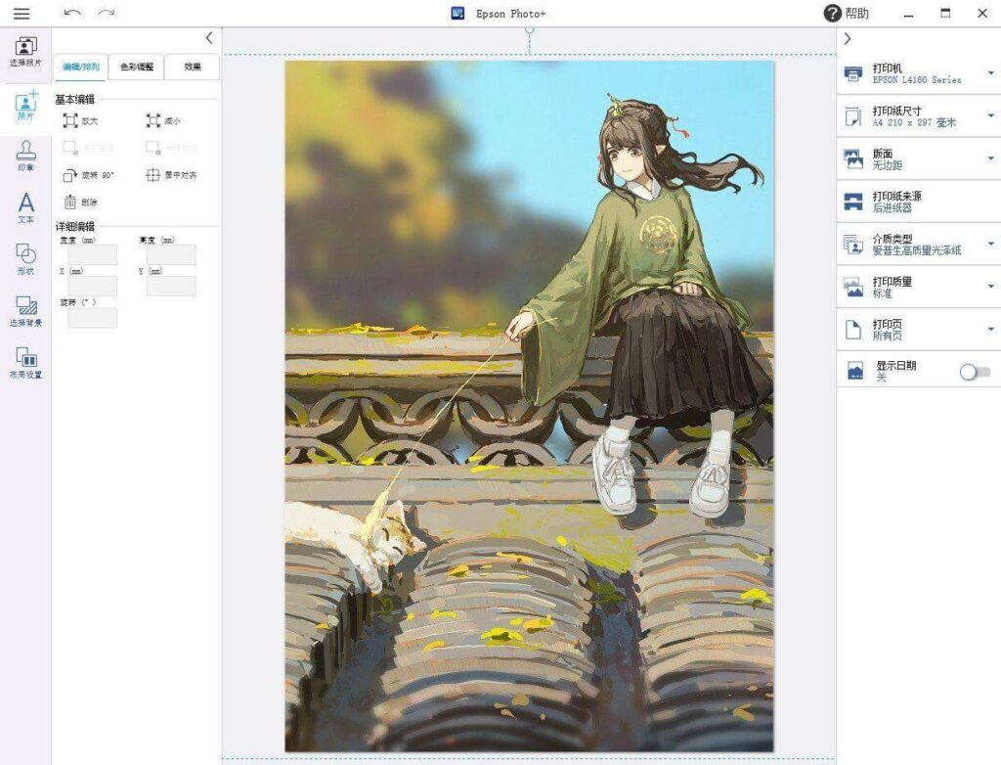Click the paper tray icon beside 打印纸来源

click(852, 202)
